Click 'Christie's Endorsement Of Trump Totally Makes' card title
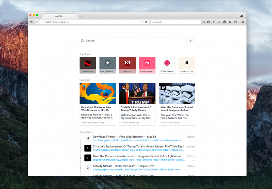Viewport: 272px width, 189px height. [137, 109]
